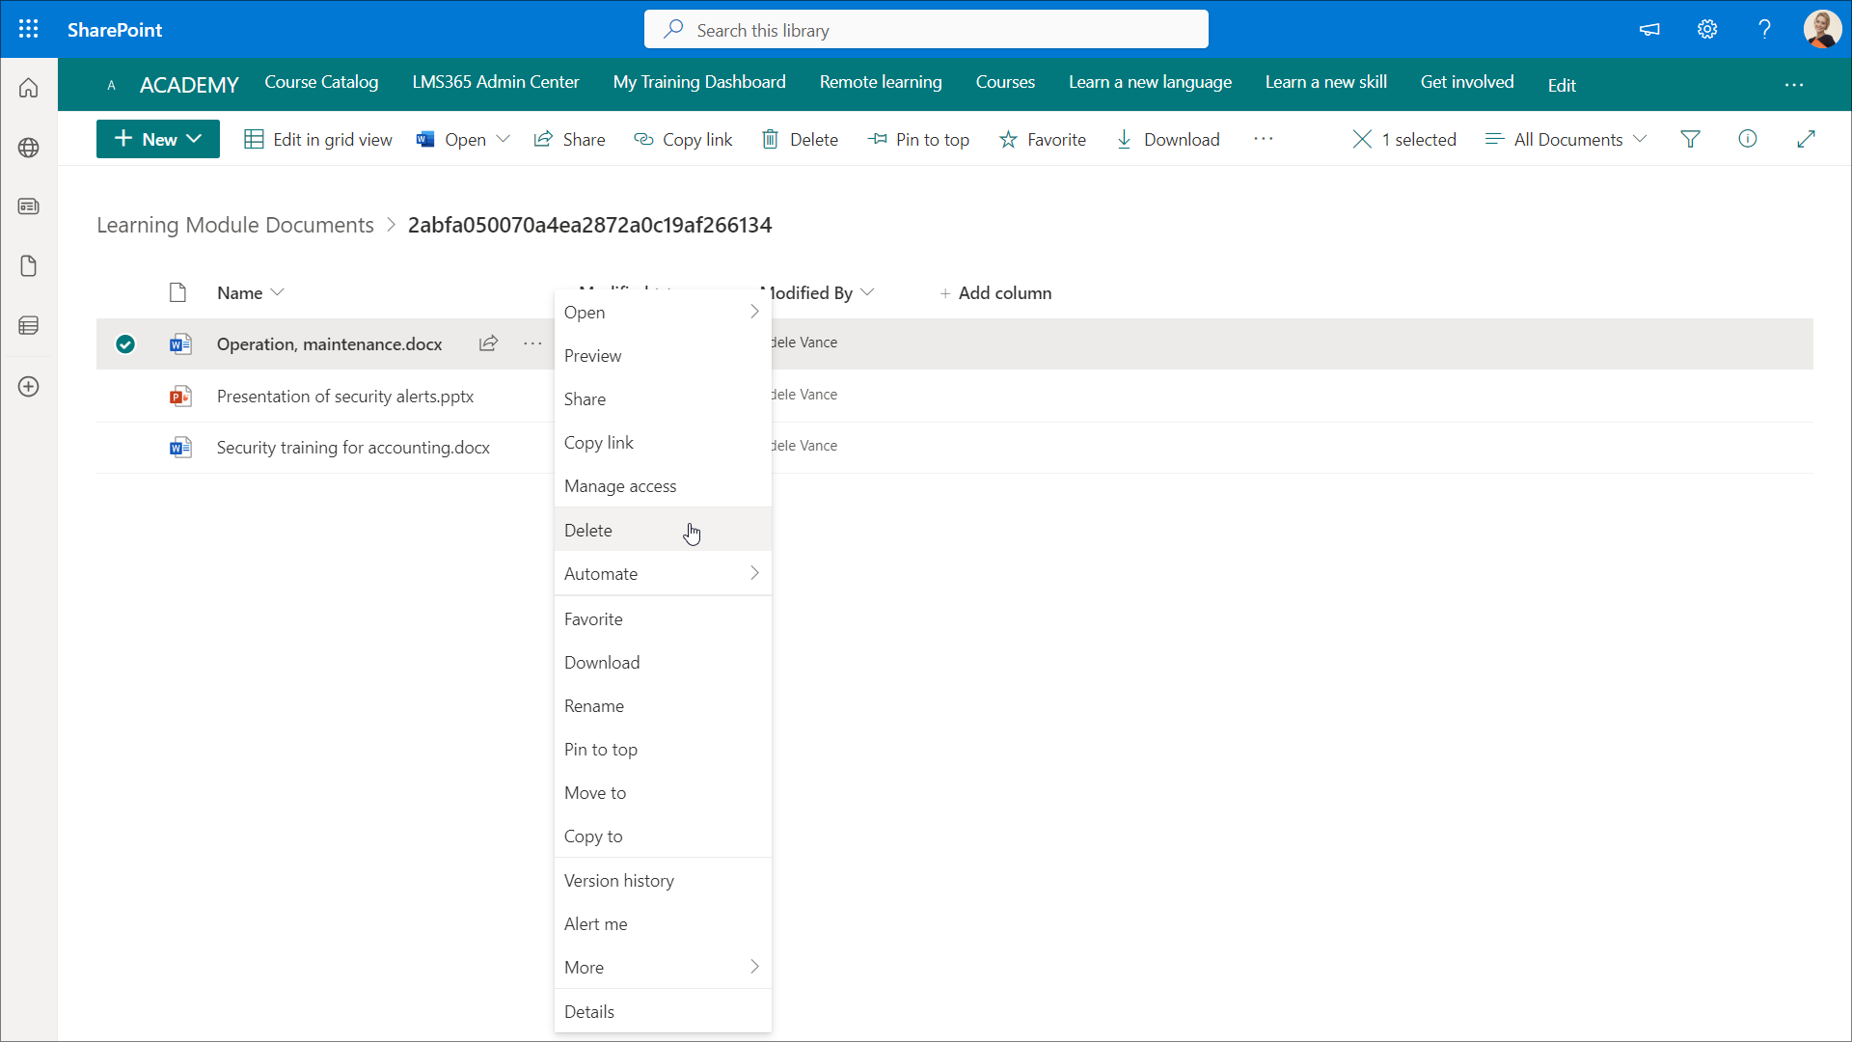Click the megaphone feedback icon
1852x1042 pixels.
point(1649,29)
